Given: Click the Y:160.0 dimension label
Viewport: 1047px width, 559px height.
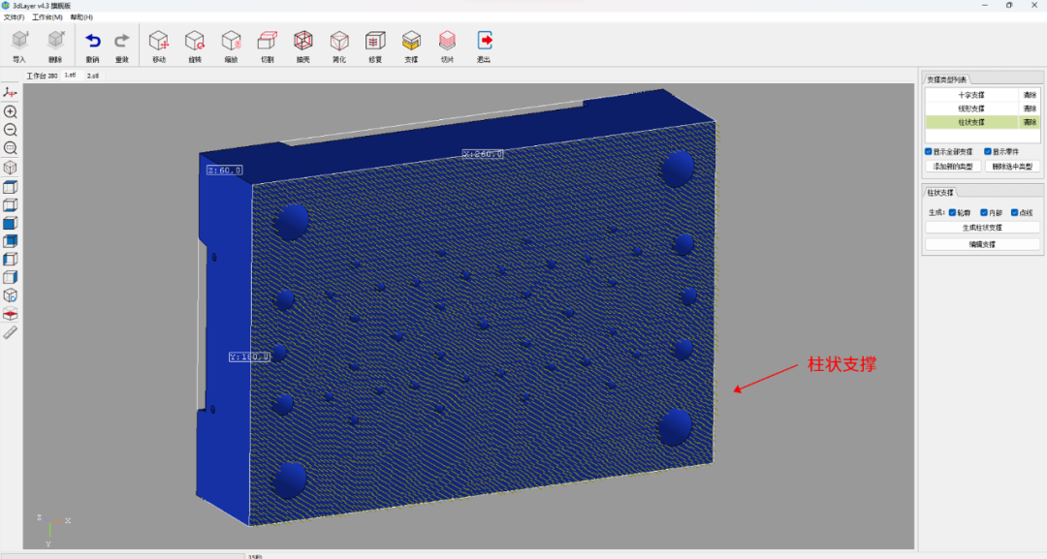Looking at the screenshot, I should coord(249,357).
